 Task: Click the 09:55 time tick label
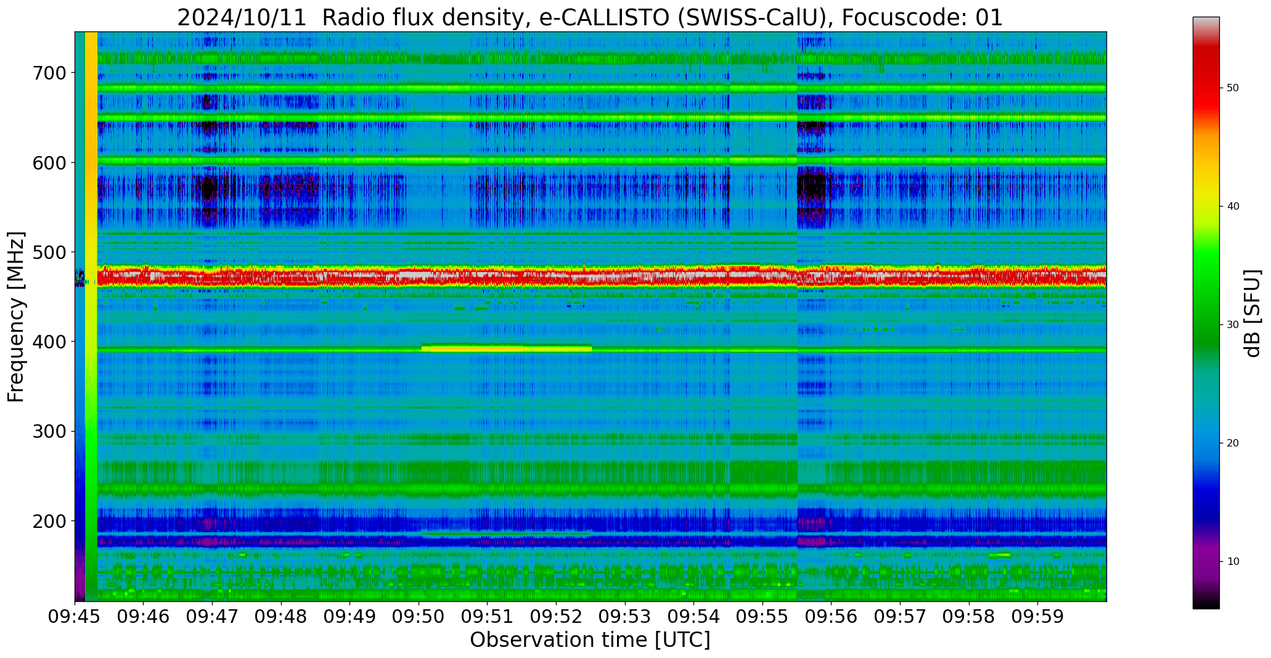click(763, 617)
